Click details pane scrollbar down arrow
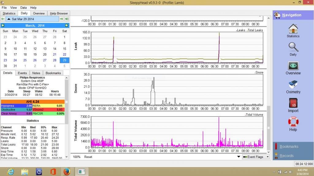This screenshot has height=176, width=314. (x=67, y=157)
